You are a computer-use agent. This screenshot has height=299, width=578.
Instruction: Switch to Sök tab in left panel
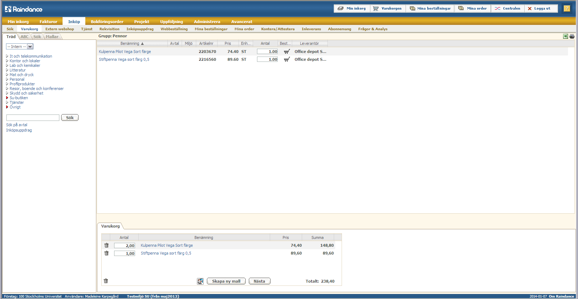pos(37,37)
